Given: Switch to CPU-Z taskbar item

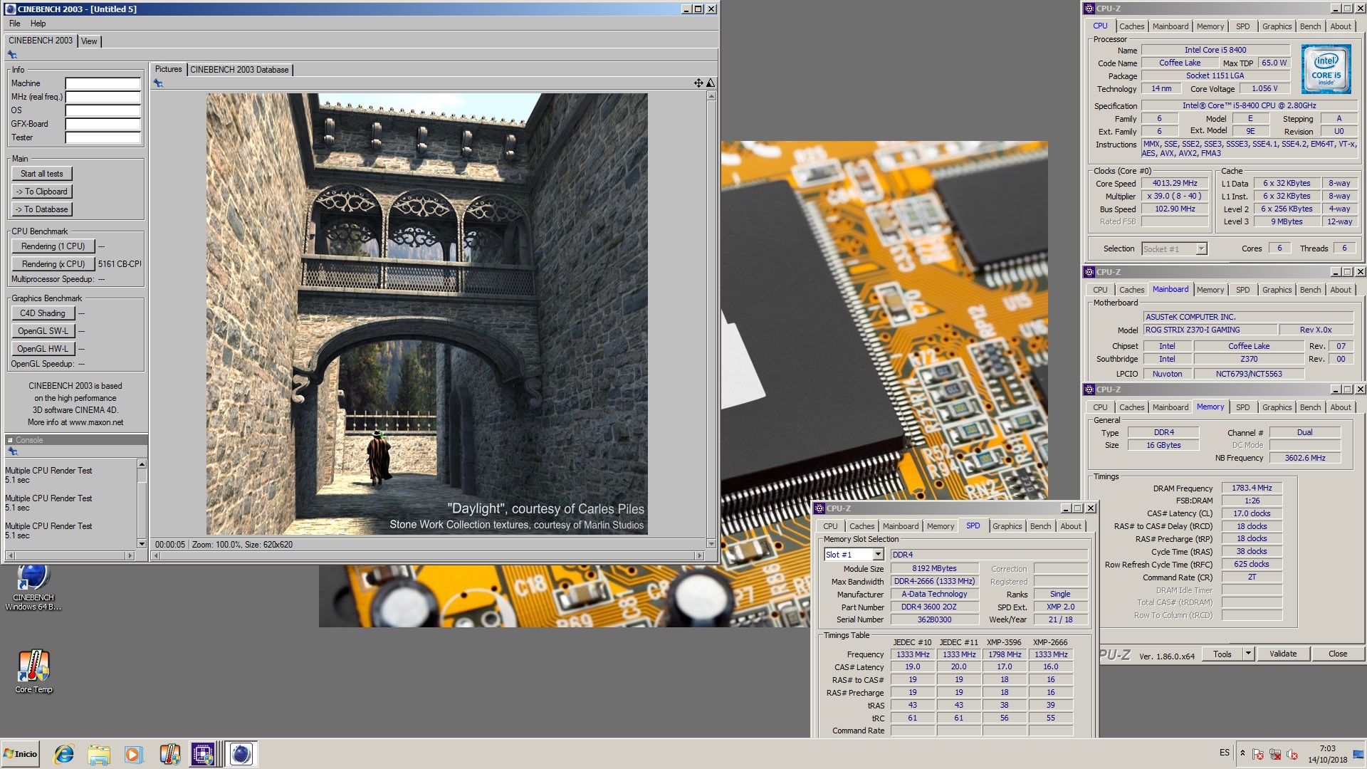Looking at the screenshot, I should (x=204, y=754).
